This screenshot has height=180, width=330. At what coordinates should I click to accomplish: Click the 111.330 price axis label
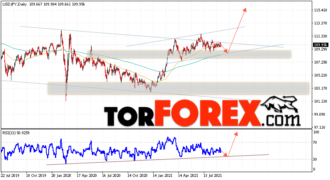point(321,36)
